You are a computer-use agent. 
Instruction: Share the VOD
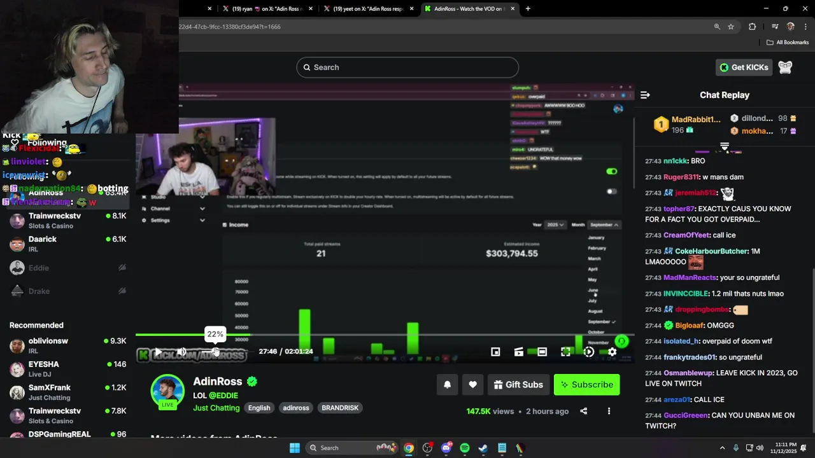pos(583,412)
